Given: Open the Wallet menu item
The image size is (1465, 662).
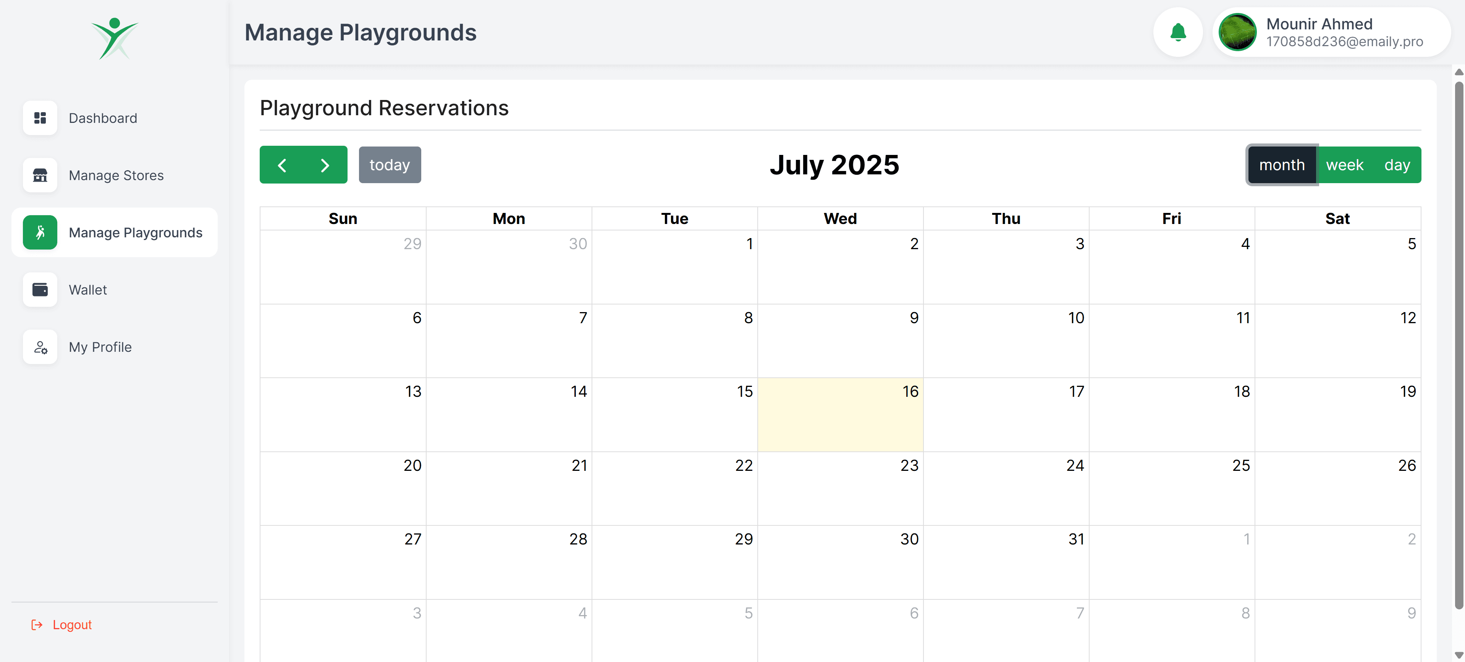Looking at the screenshot, I should coord(87,290).
